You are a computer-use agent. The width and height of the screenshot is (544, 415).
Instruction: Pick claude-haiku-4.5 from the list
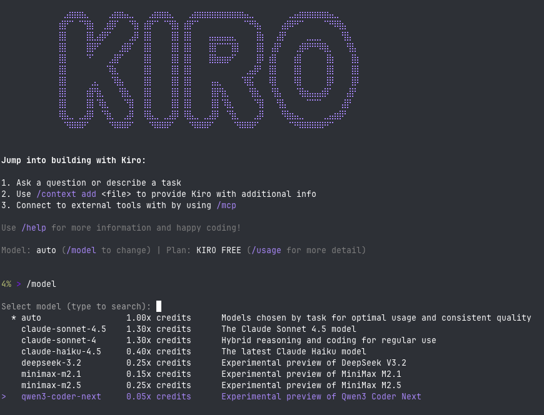(61, 351)
